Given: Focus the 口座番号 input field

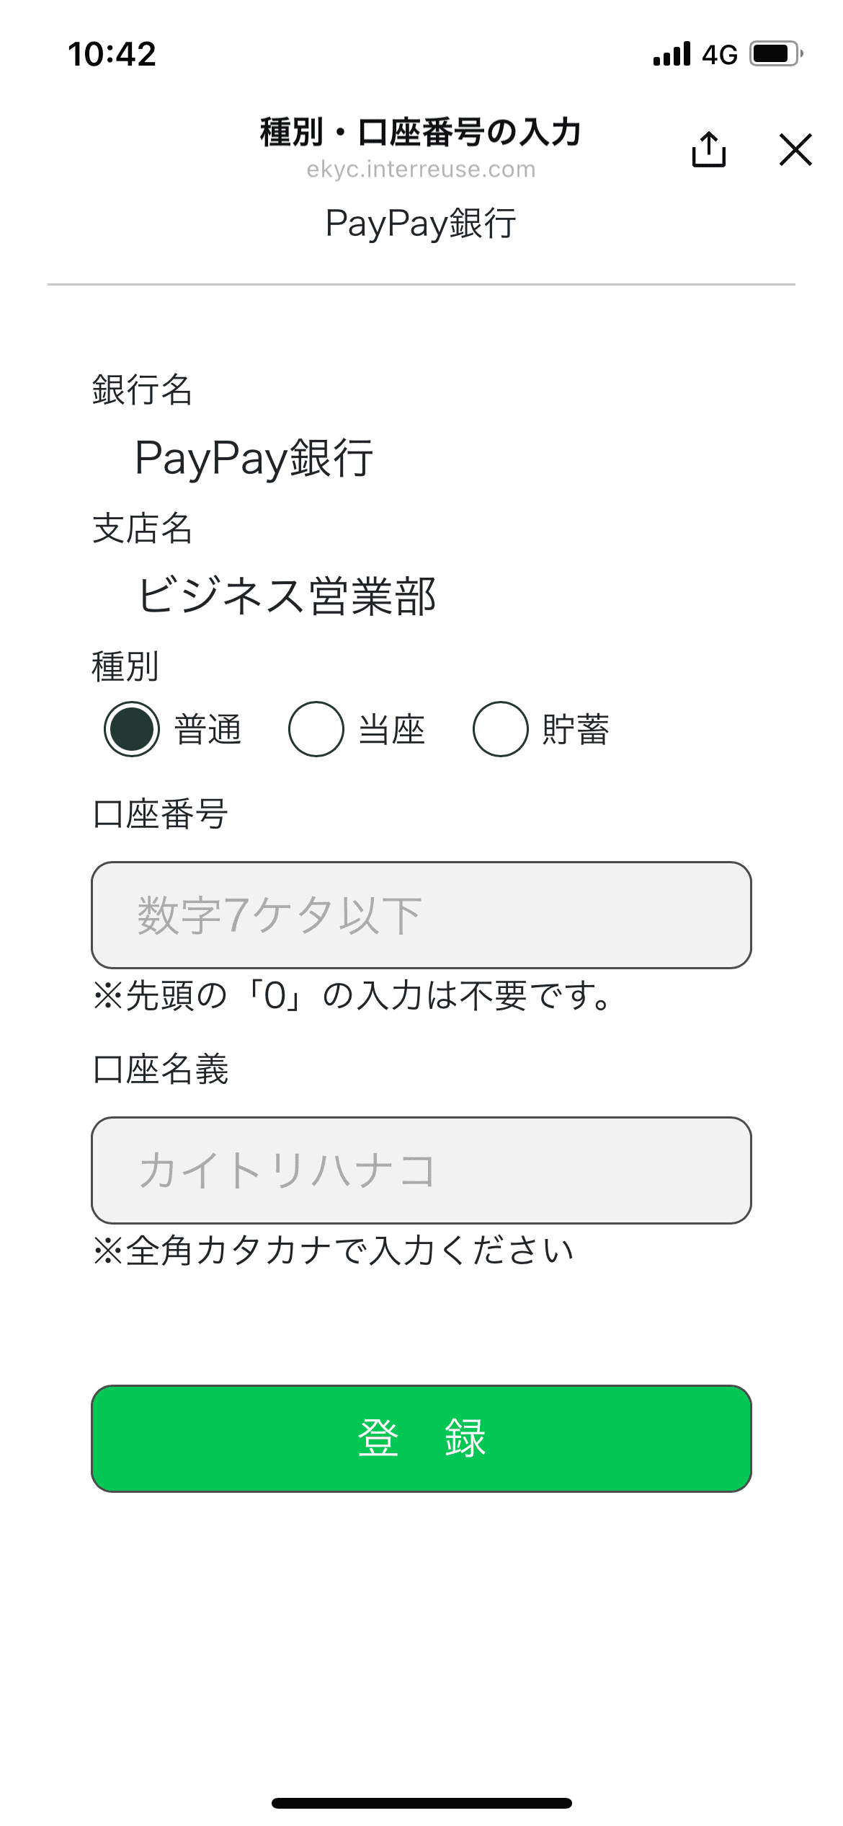Looking at the screenshot, I should [x=421, y=915].
